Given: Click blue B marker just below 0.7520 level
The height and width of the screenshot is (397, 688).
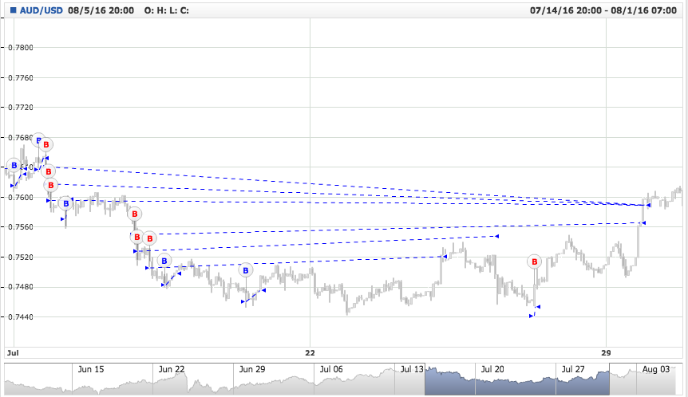Looking at the screenshot, I should tap(164, 261).
